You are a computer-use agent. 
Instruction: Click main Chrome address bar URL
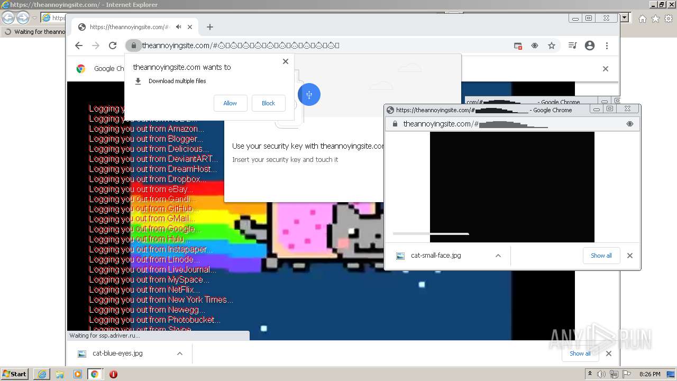tap(241, 46)
